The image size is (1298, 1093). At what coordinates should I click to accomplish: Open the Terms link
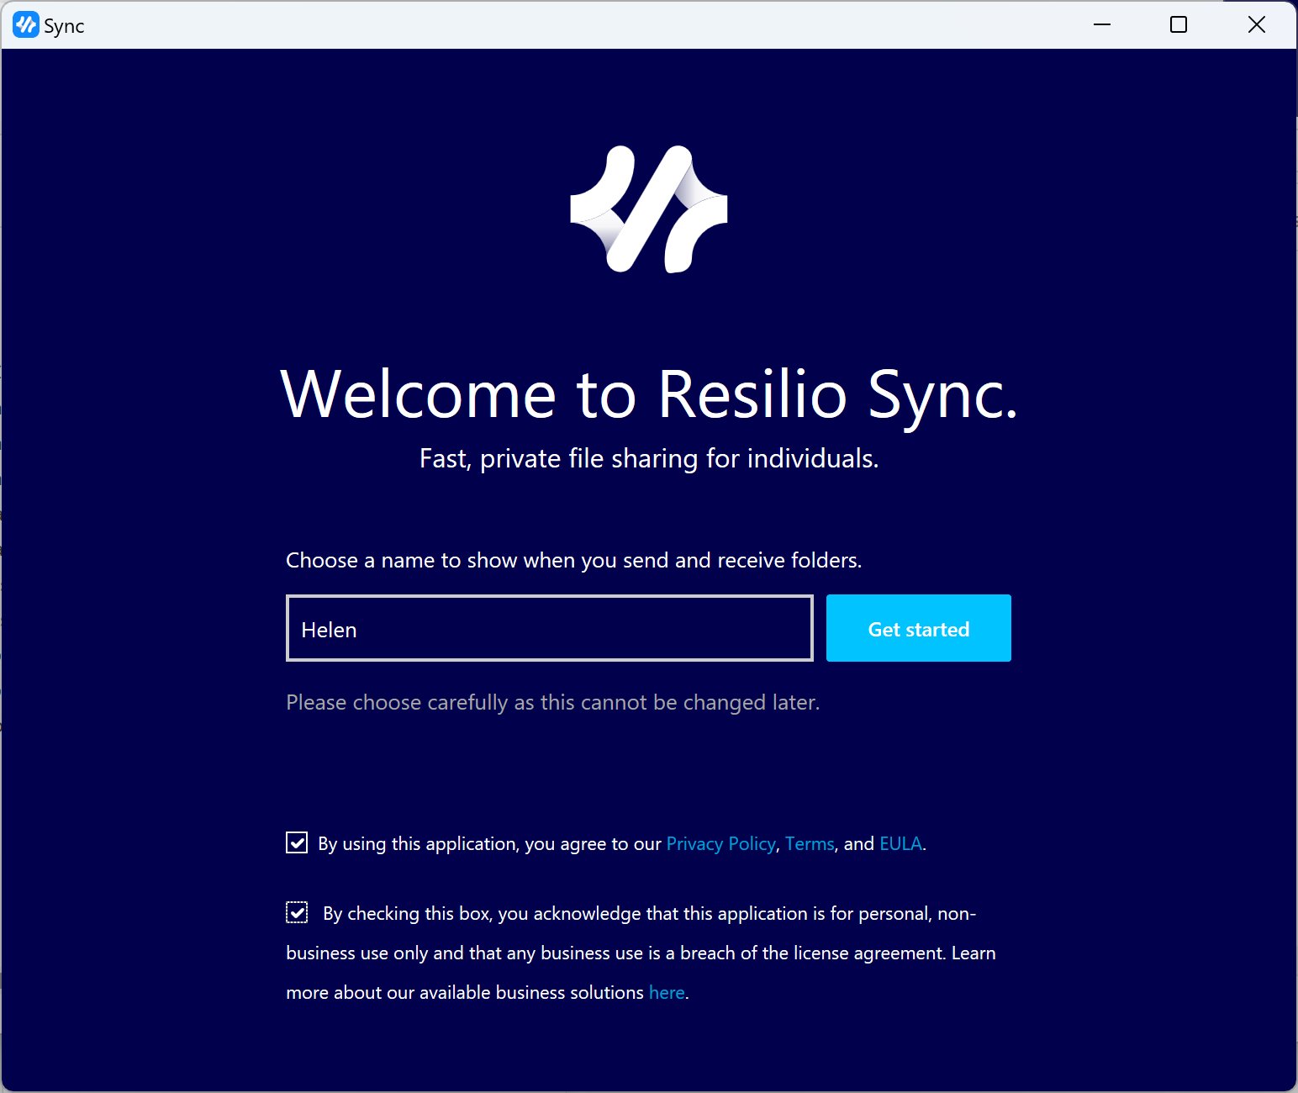(810, 843)
